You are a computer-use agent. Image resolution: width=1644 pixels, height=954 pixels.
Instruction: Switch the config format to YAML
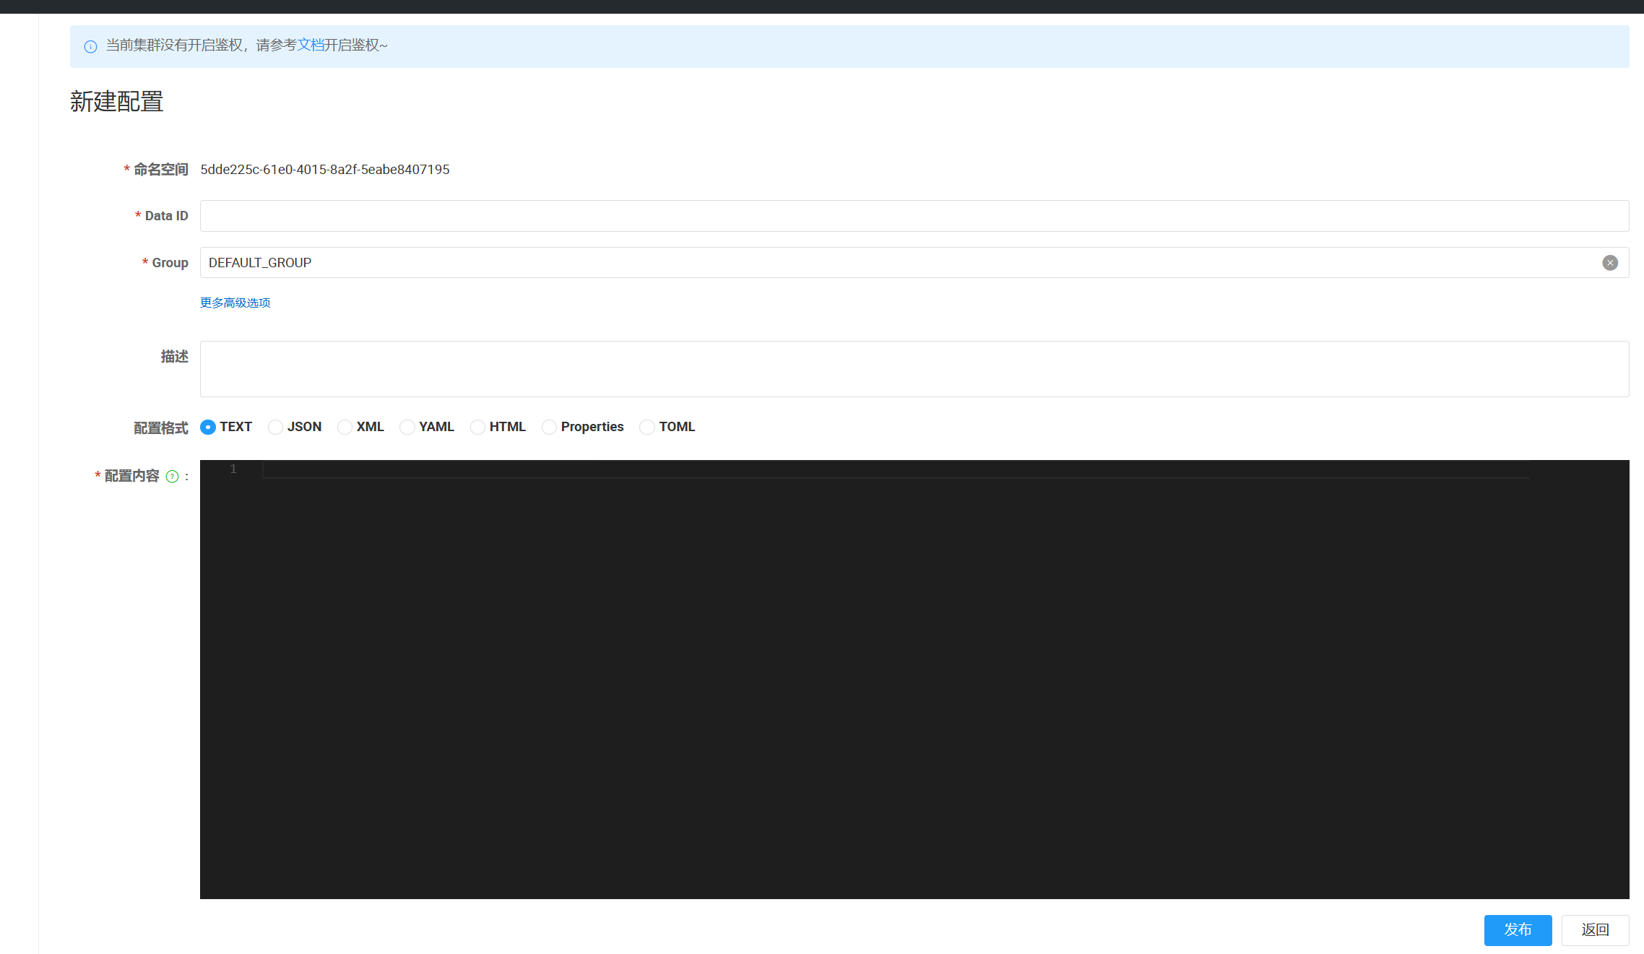click(407, 427)
